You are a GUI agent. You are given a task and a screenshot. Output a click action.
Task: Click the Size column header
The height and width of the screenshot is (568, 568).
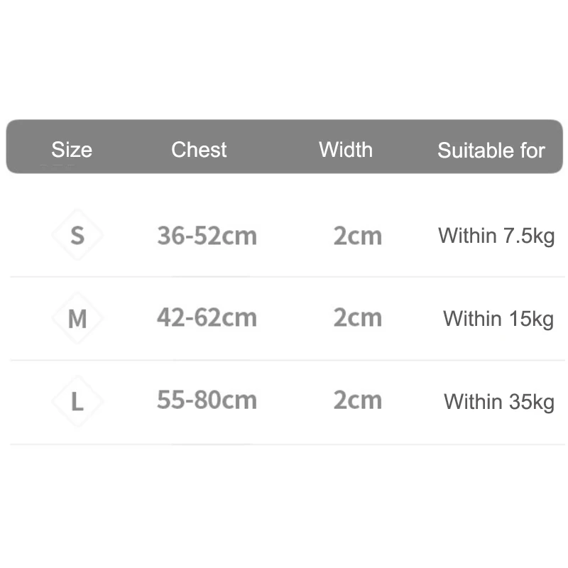click(72, 150)
